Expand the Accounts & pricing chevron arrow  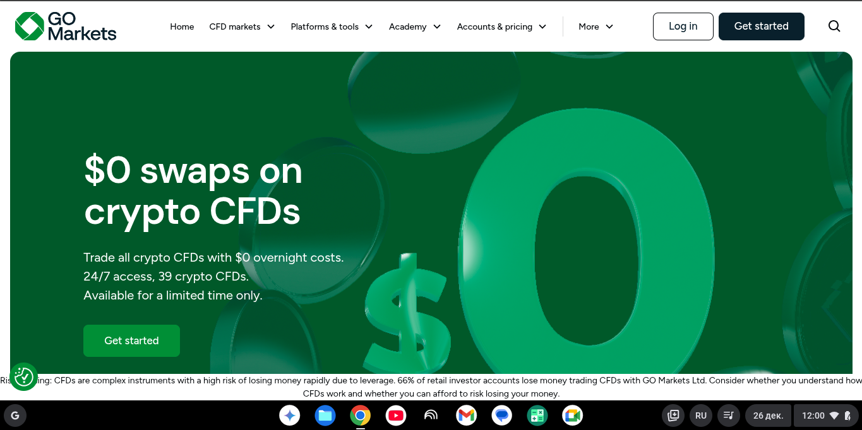542,26
